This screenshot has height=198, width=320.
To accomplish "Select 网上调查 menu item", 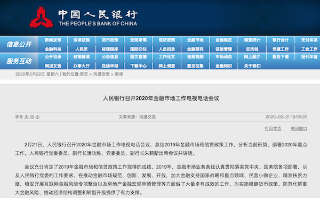I will [167, 66].
